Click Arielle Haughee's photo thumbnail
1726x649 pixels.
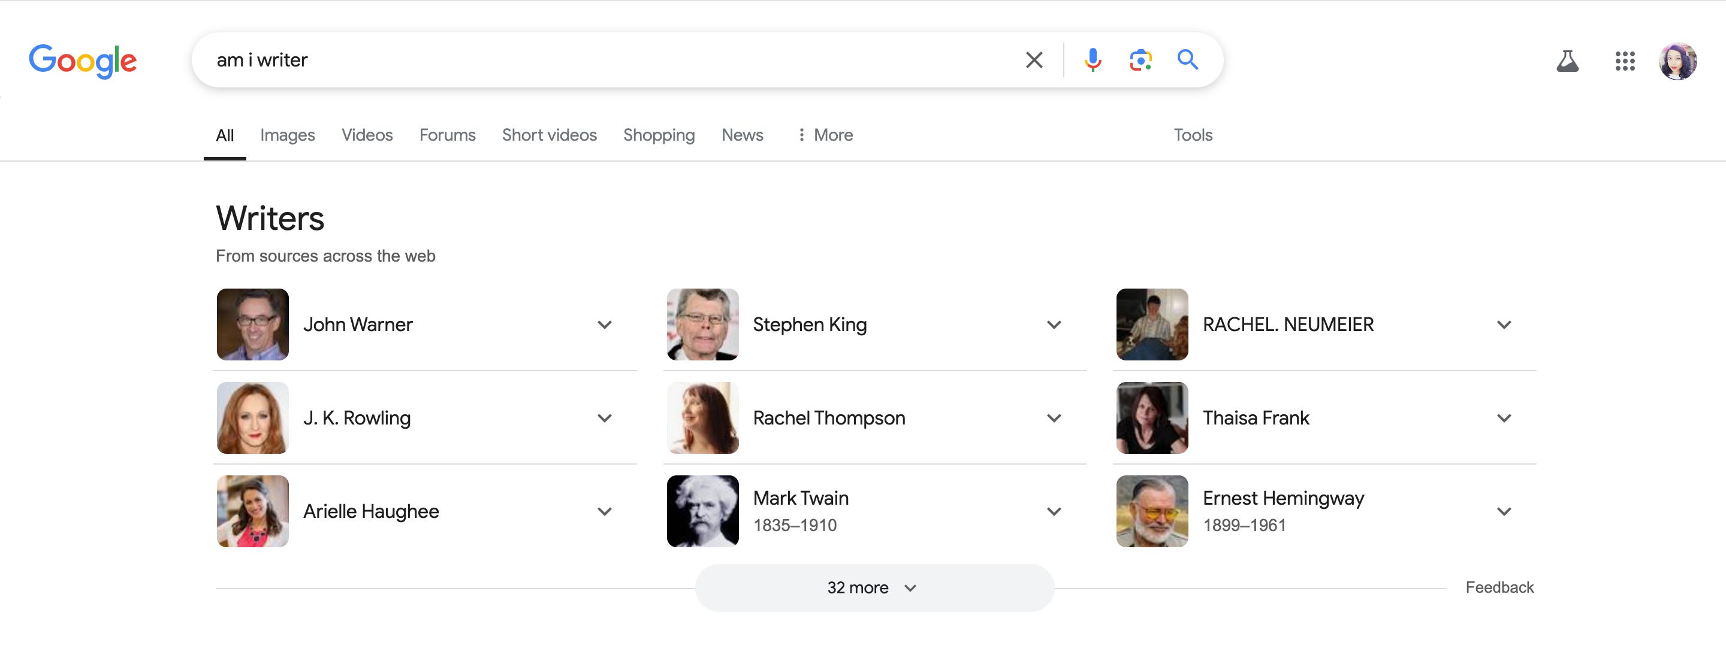(252, 511)
